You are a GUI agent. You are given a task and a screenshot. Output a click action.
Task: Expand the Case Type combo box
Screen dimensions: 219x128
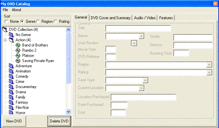[x=145, y=80]
